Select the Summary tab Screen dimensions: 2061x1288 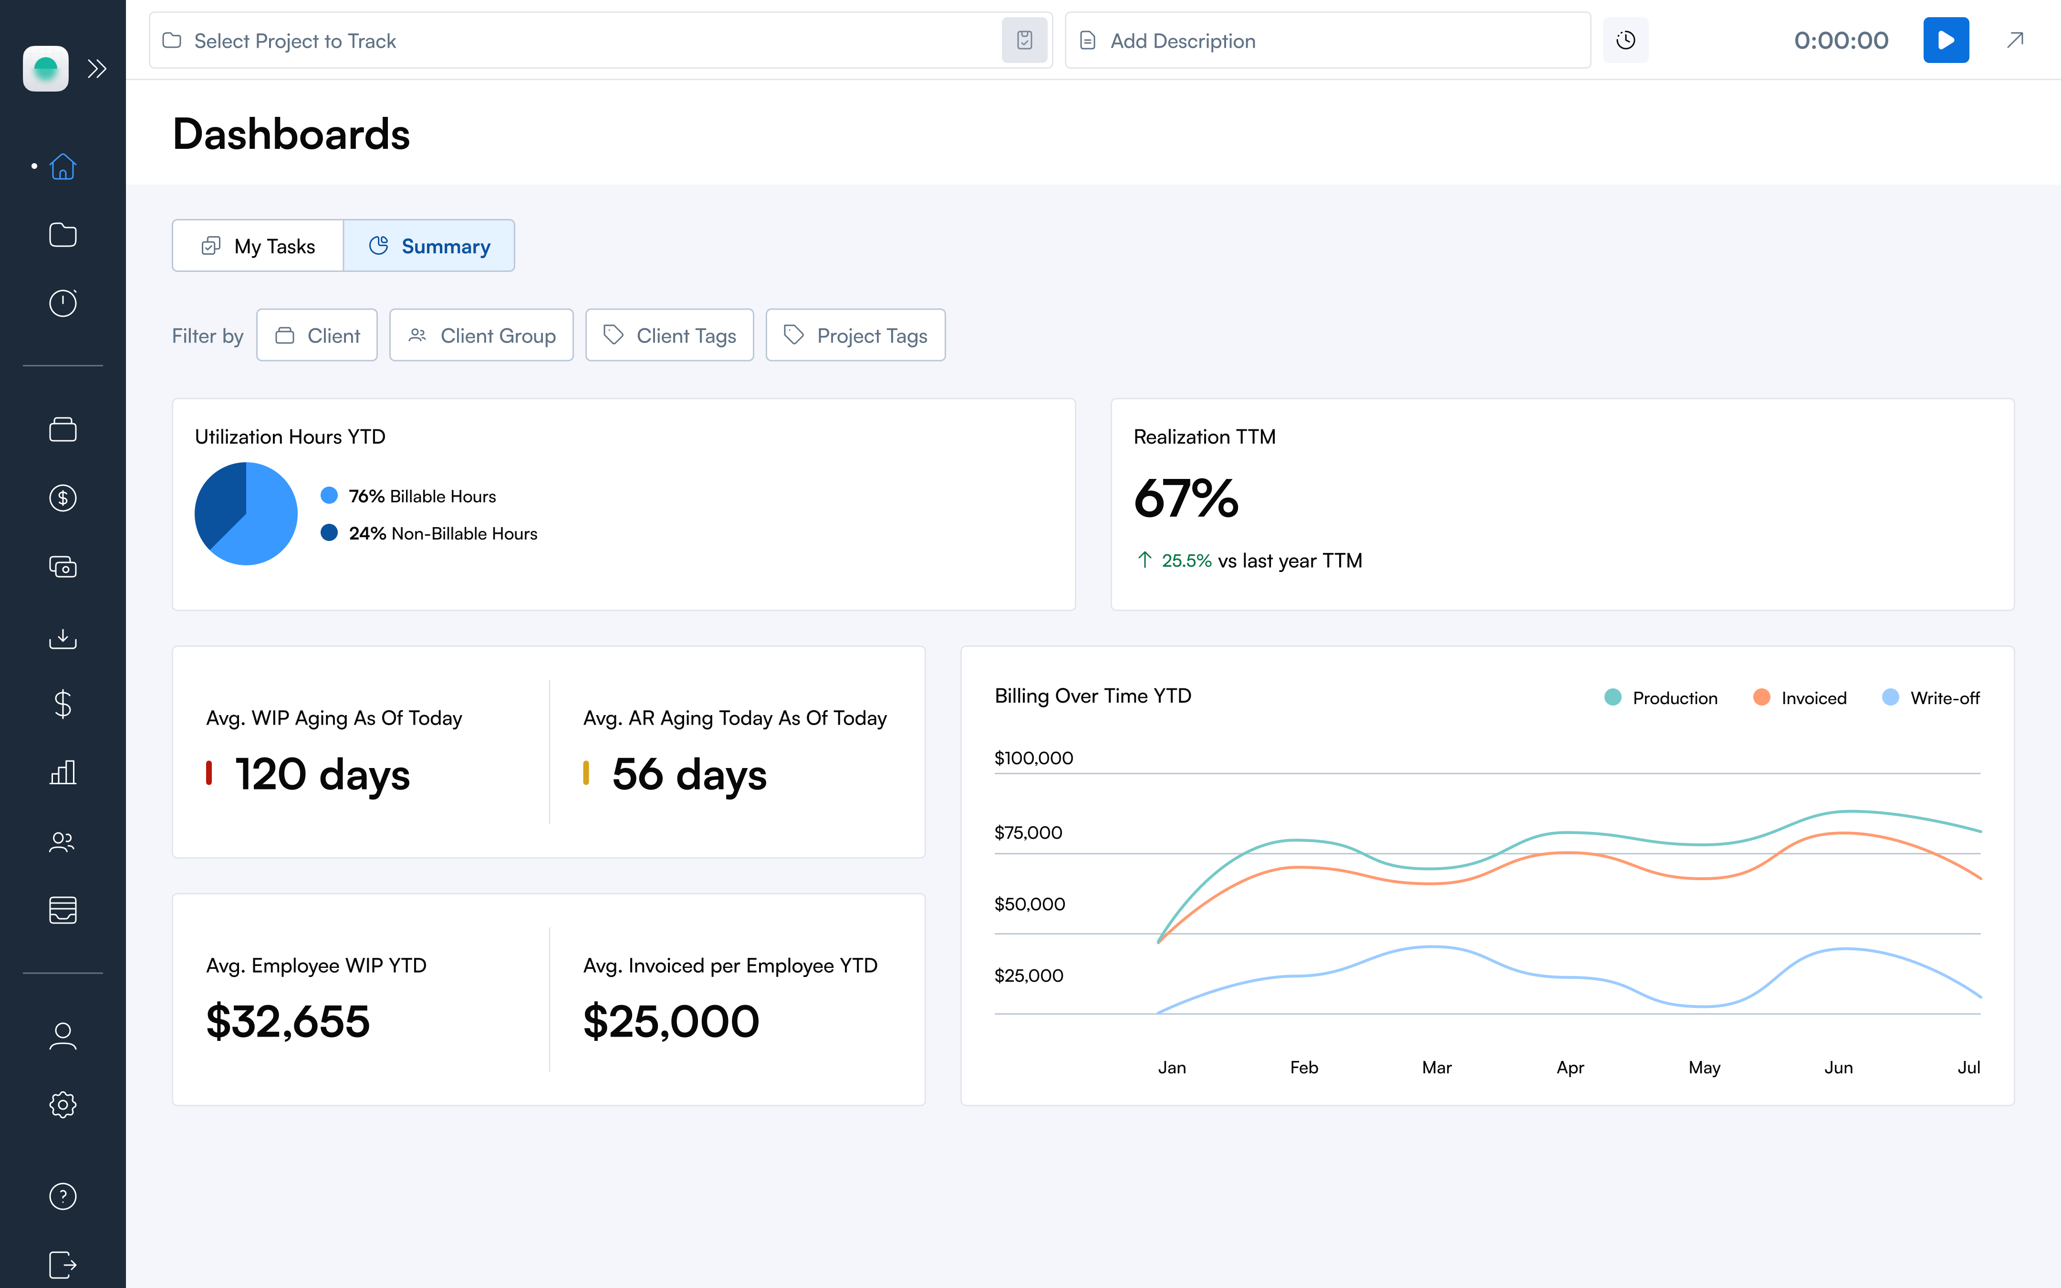(x=429, y=246)
